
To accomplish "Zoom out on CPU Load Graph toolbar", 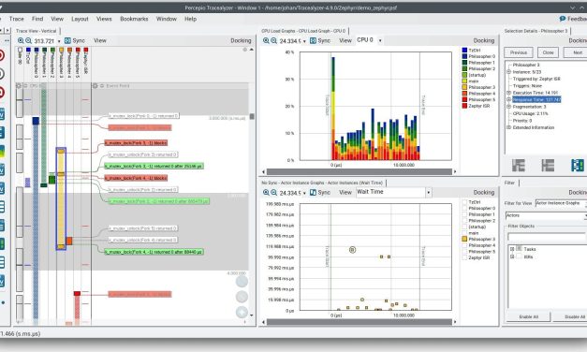I will [273, 40].
